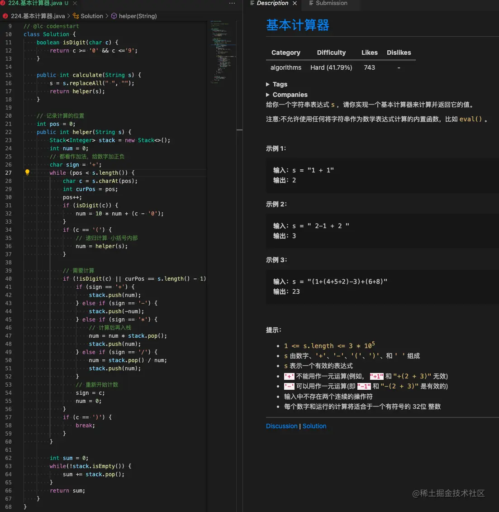
Task: Click the editor vertical scrollbar marker
Action: pos(239,130)
